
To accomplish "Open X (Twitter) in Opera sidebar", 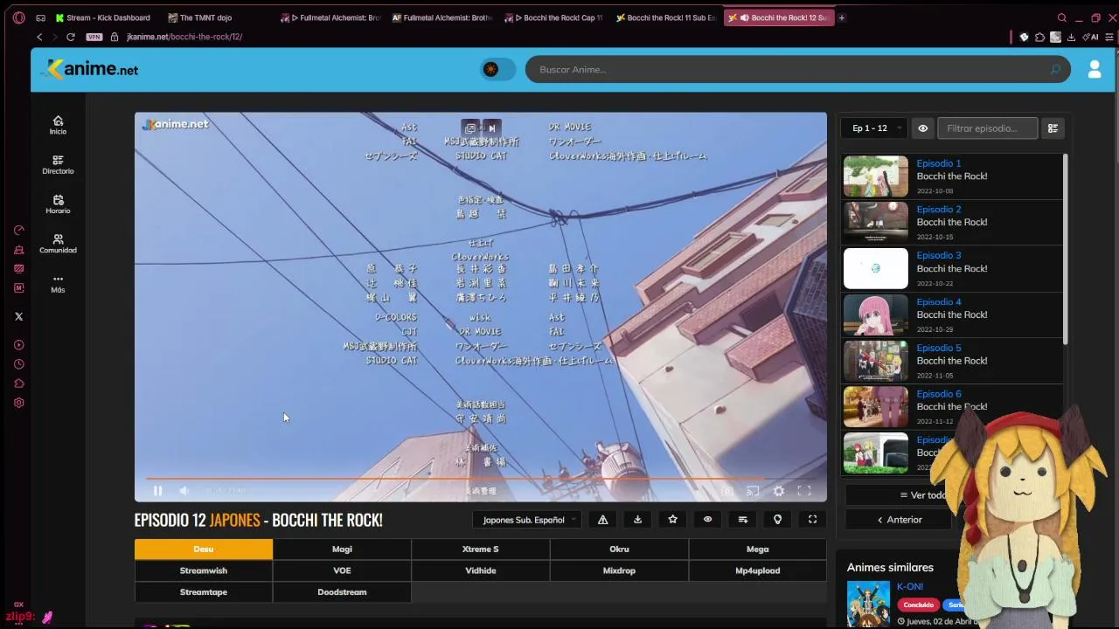I will coord(18,316).
